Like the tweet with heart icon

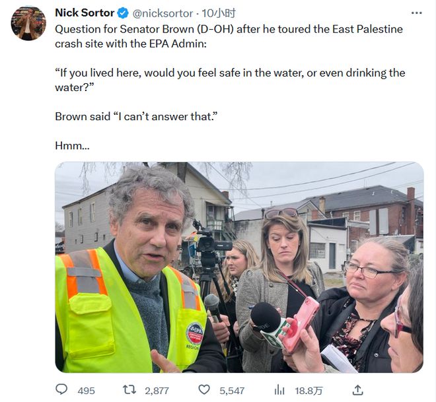tap(204, 389)
